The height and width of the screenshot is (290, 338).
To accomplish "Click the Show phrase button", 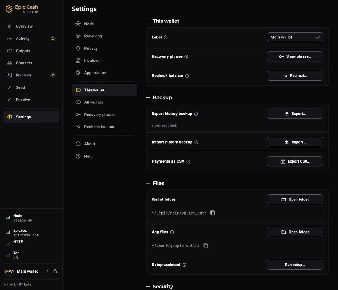I will [x=295, y=56].
